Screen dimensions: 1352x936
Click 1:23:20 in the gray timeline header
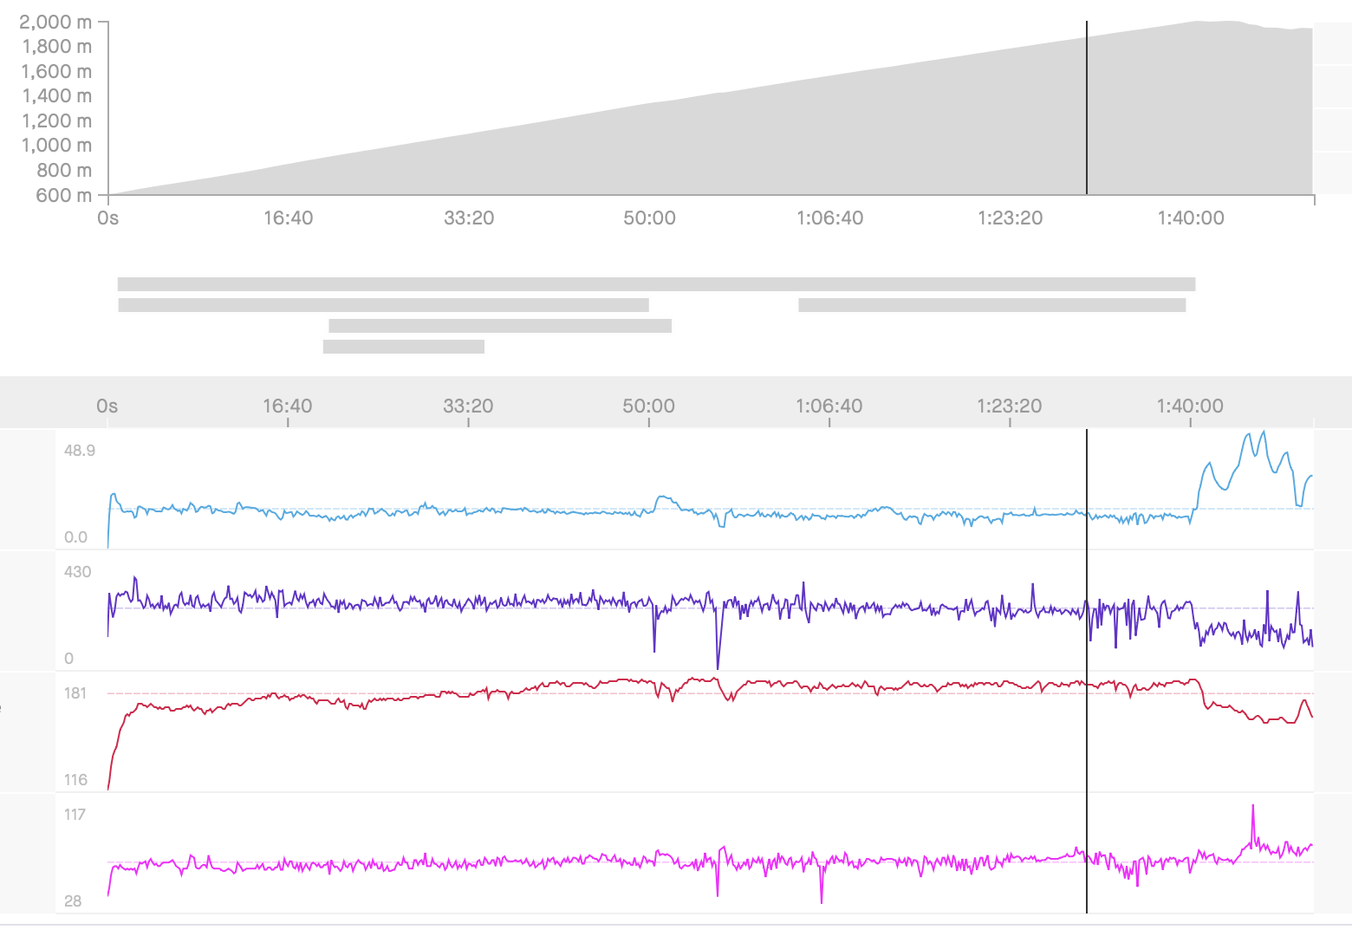coord(1010,406)
